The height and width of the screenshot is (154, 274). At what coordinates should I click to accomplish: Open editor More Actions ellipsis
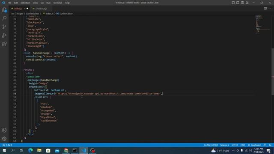coord(270,9)
